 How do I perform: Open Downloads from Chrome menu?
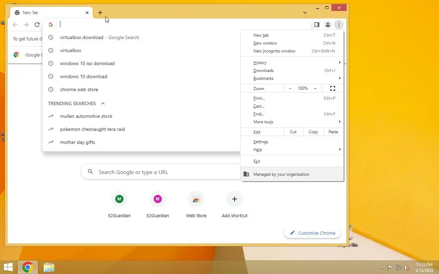292,71
